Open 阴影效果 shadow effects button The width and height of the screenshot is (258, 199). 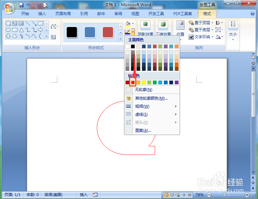click(x=145, y=28)
